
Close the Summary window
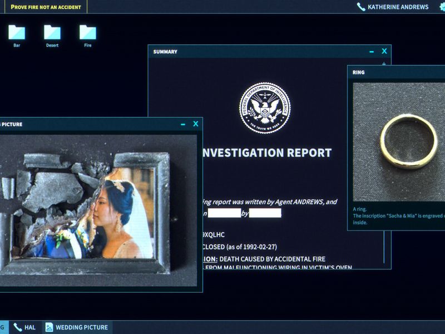tap(384, 51)
